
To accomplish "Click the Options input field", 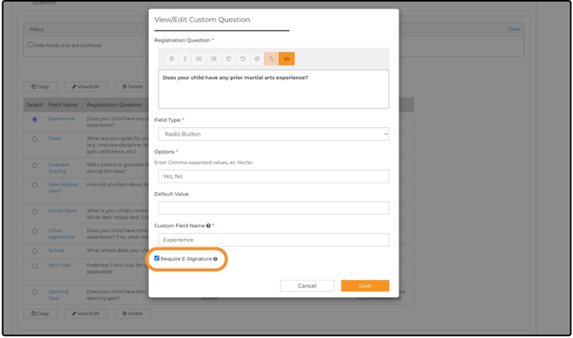I will [274, 176].
